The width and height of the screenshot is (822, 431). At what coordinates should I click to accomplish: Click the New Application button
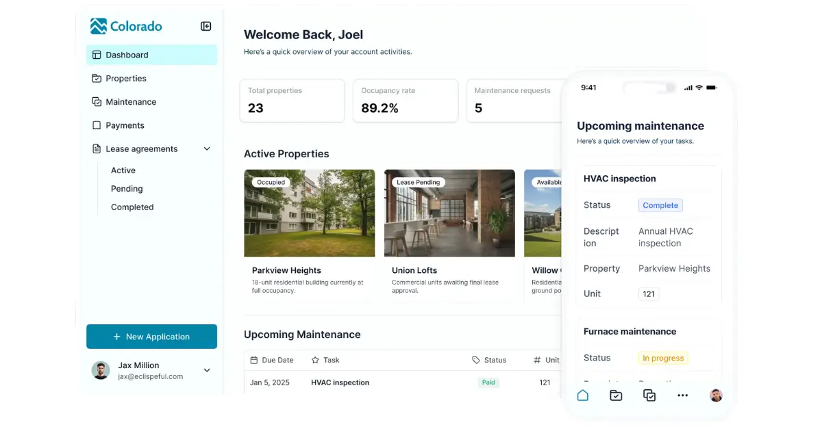(x=151, y=336)
